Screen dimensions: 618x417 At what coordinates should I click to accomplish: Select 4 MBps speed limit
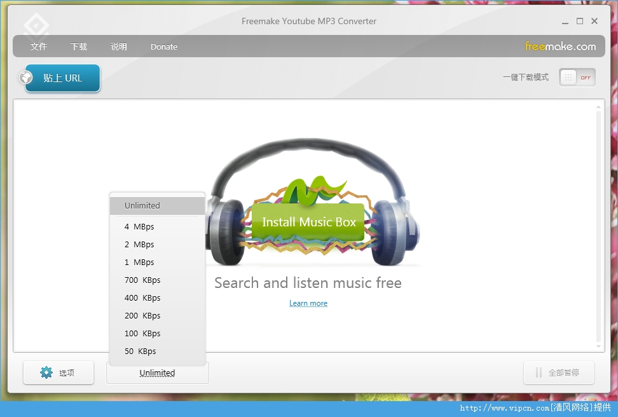[x=158, y=227]
